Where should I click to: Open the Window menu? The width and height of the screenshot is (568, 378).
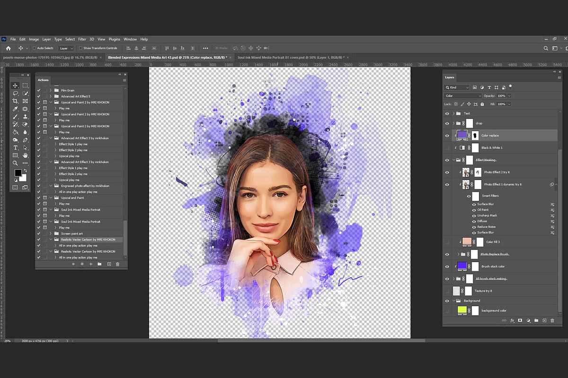point(130,39)
